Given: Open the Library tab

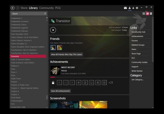Looking at the screenshot, I should pyautogui.click(x=33, y=8).
